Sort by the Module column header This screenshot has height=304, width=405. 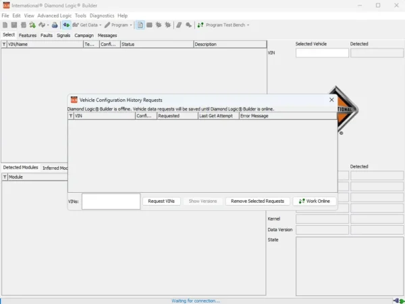coord(38,177)
